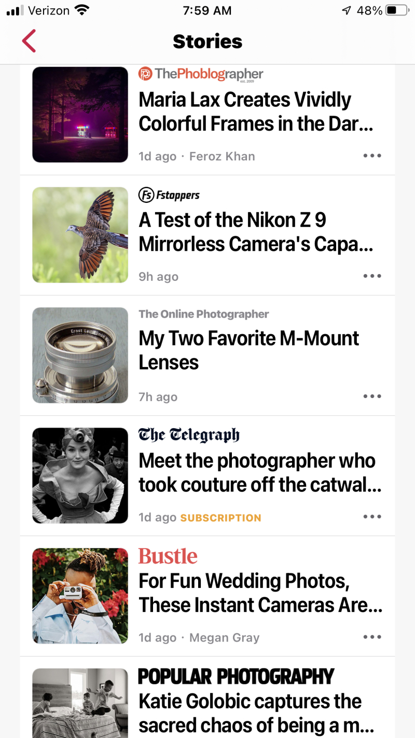The height and width of the screenshot is (738, 415).
Task: Open the Maria Lax Vividly Colorful Frames headline
Action: [255, 112]
